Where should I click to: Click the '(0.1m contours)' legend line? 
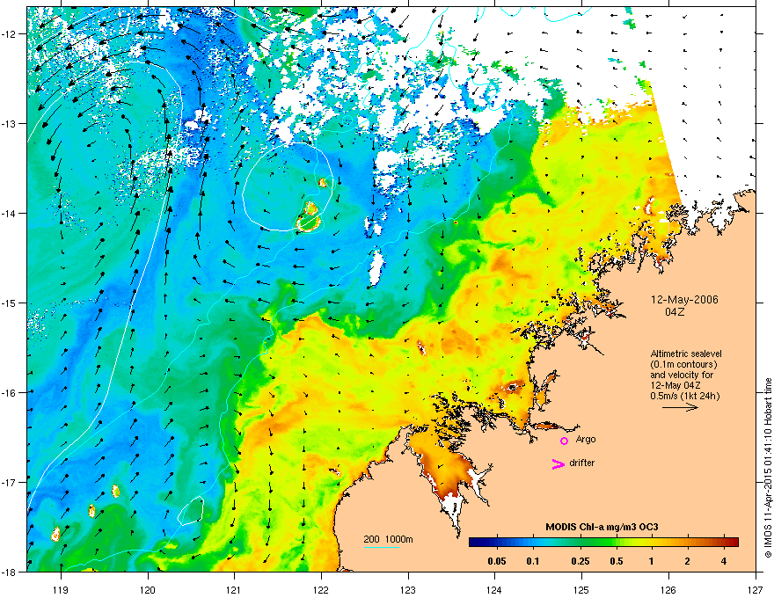pos(683,364)
